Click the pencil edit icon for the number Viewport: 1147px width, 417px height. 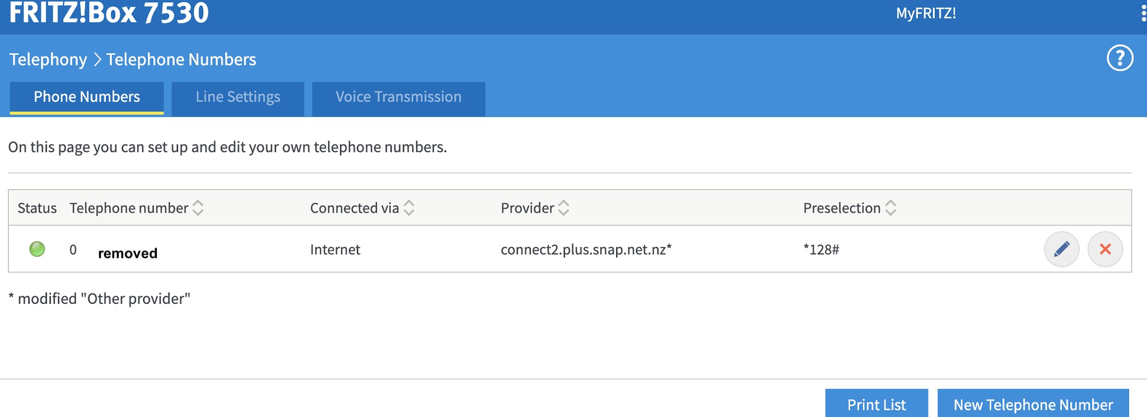[1061, 249]
